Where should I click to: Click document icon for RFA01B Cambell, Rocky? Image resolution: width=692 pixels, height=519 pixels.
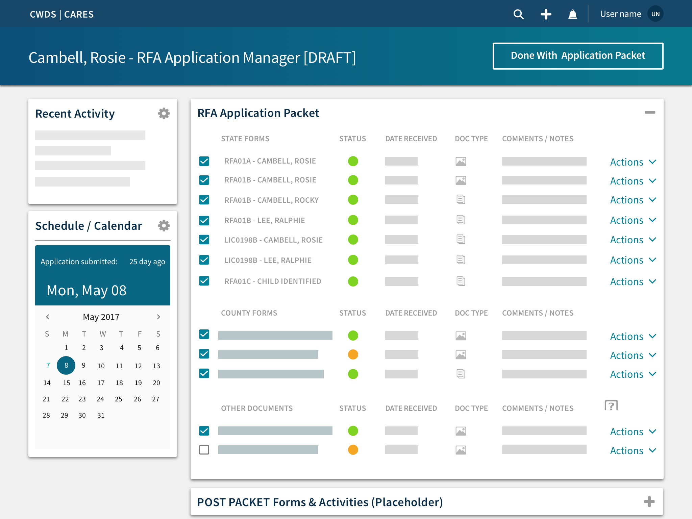pyautogui.click(x=461, y=200)
